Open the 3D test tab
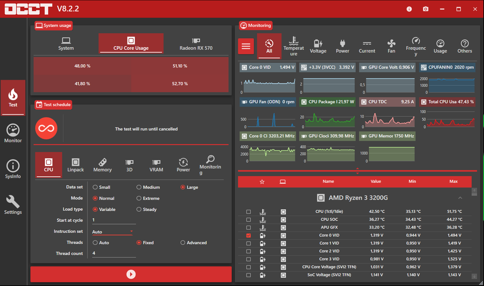The image size is (484, 286). pos(129,165)
